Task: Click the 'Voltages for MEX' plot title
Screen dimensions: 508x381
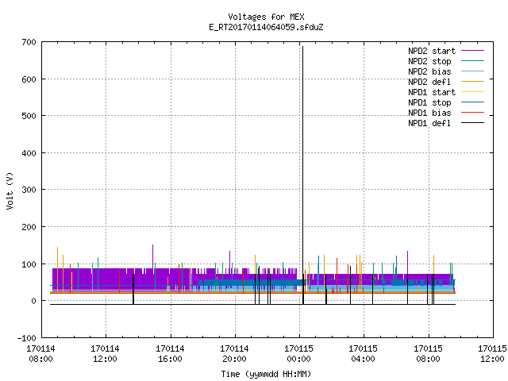Action: click(266, 17)
